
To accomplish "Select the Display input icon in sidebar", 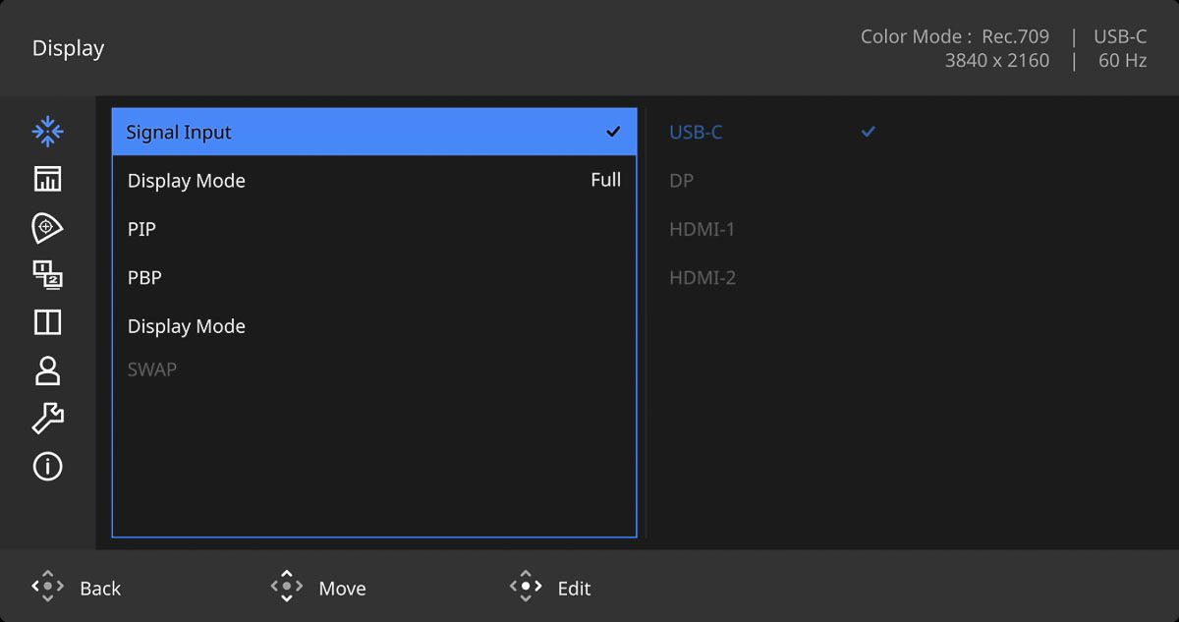I will point(47,132).
